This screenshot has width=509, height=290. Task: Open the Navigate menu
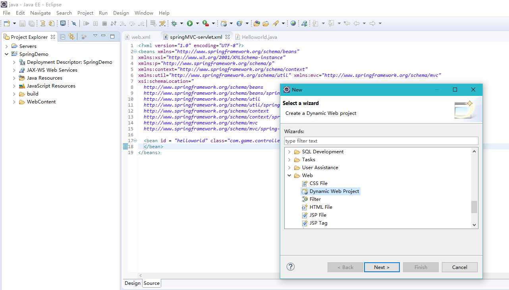tap(40, 13)
